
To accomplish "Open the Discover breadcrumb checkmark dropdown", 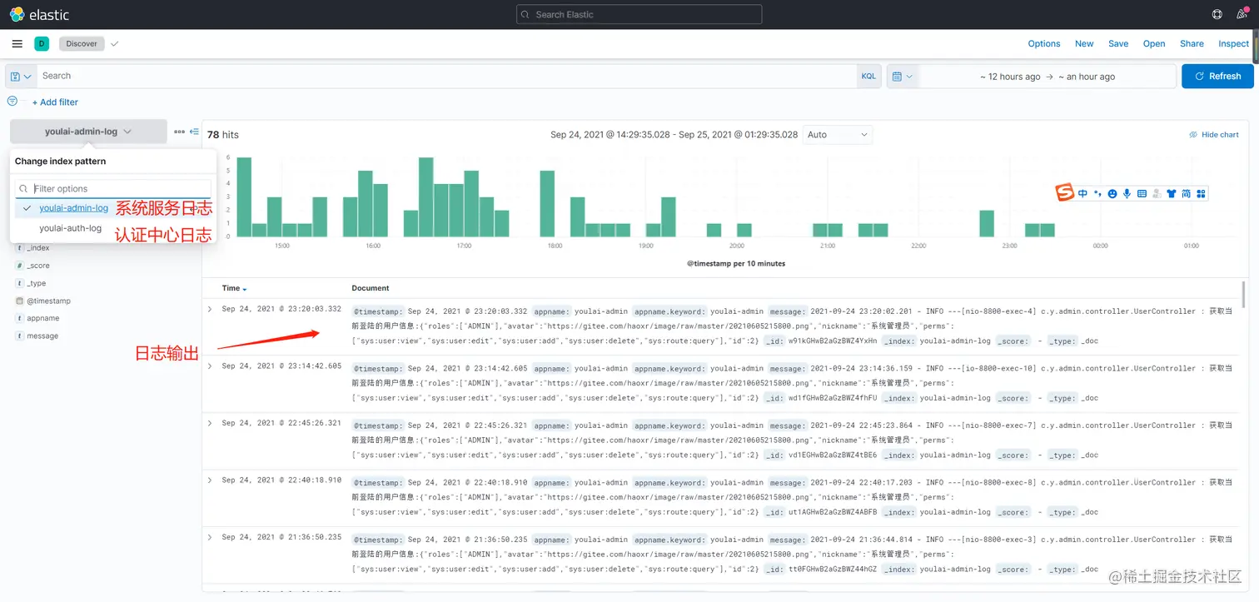I will coord(114,43).
